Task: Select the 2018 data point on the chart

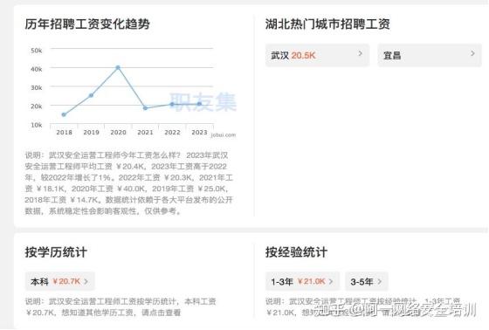Action: 64,114
